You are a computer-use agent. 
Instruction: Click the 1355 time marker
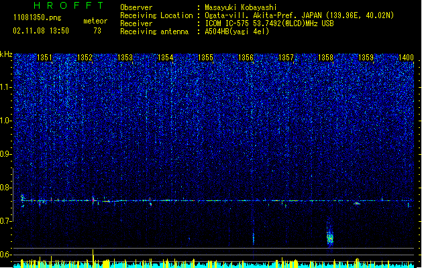tap(205, 58)
